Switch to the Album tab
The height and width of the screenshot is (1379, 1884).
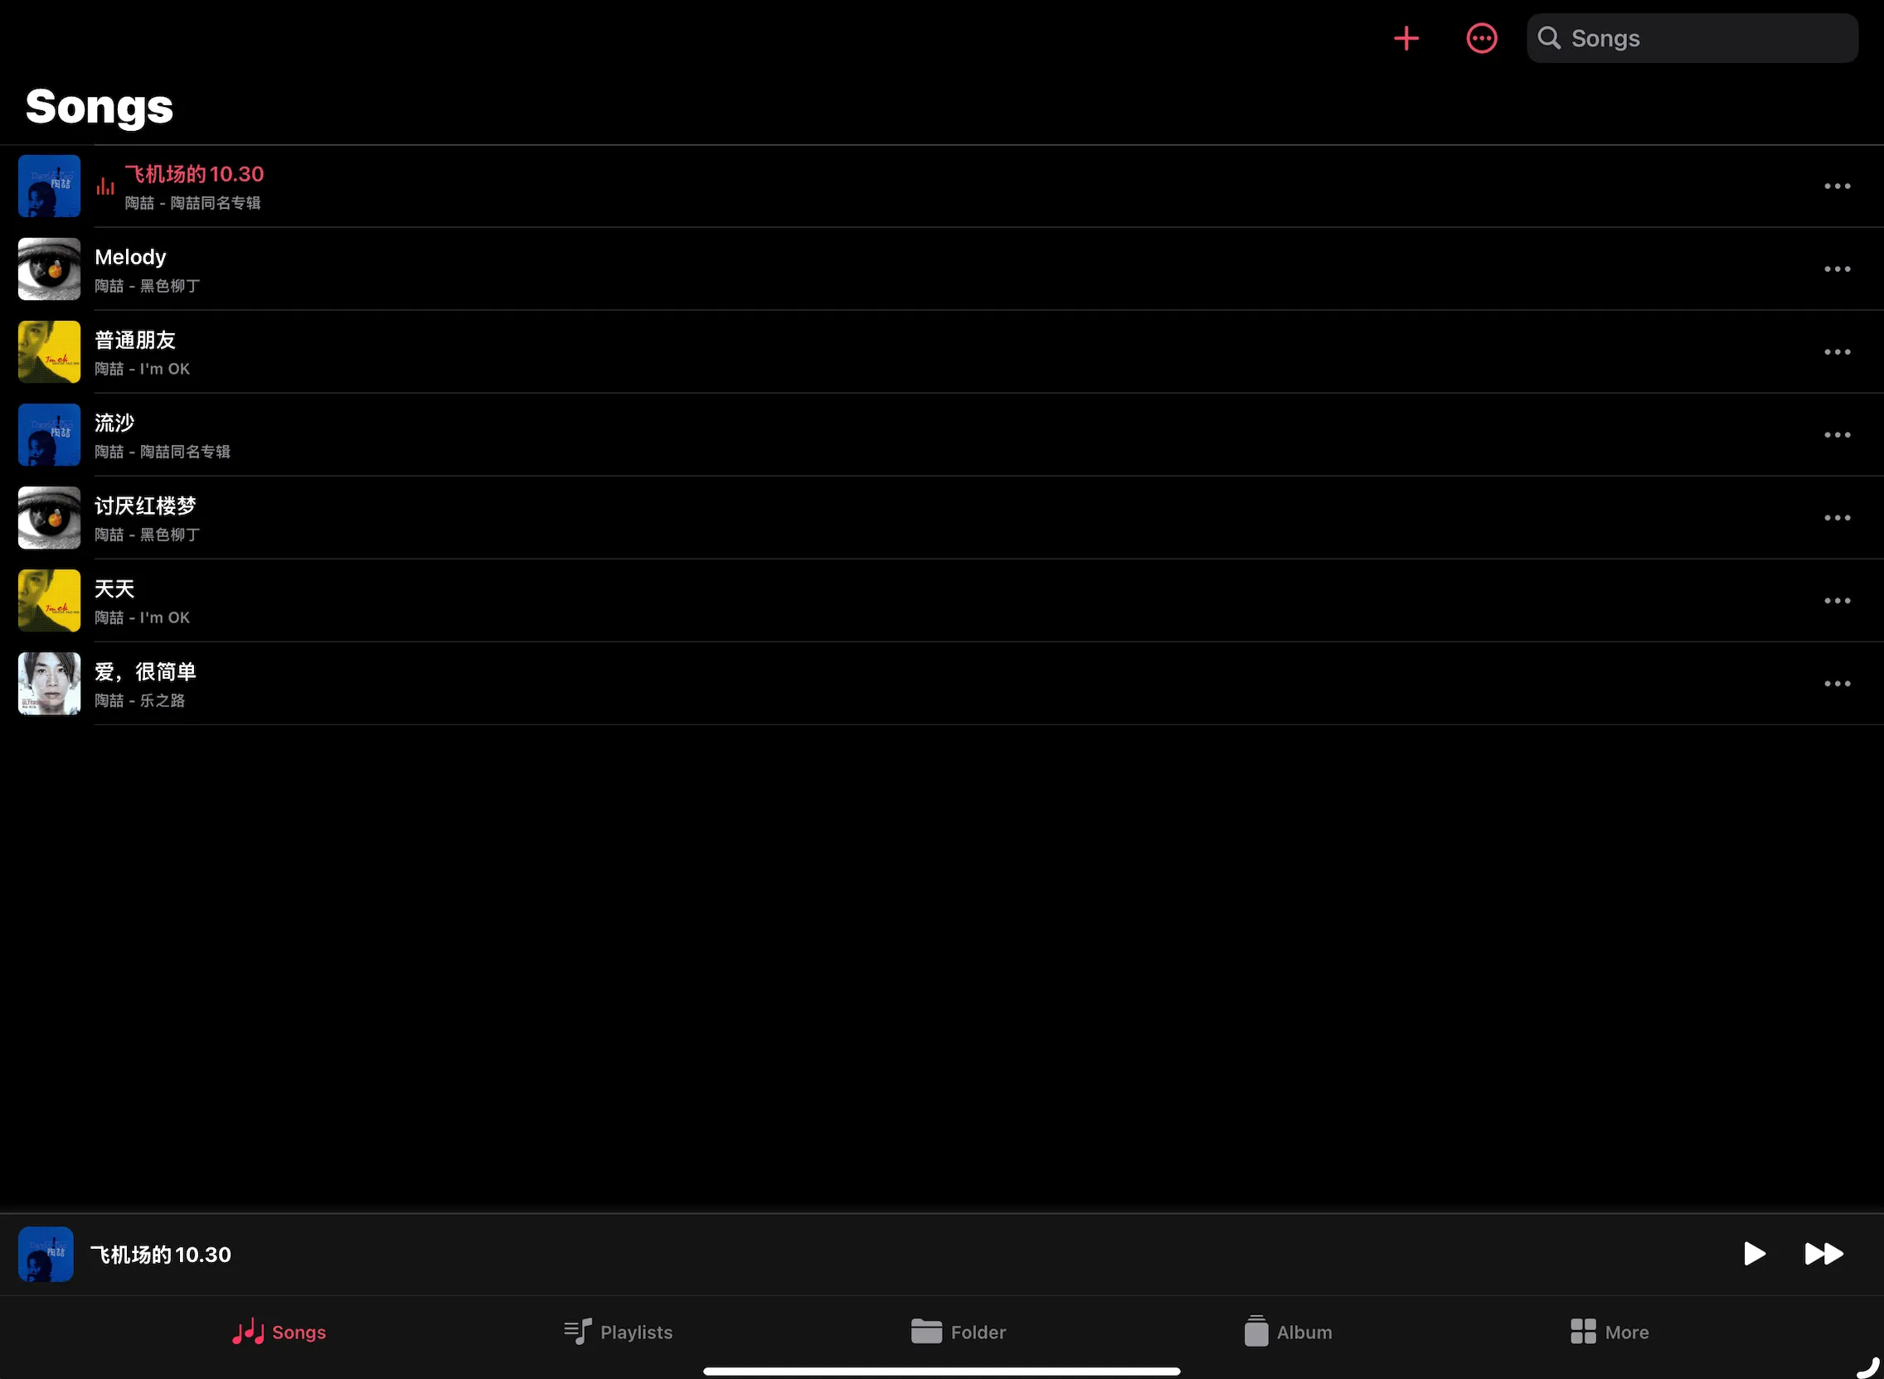pos(1286,1331)
